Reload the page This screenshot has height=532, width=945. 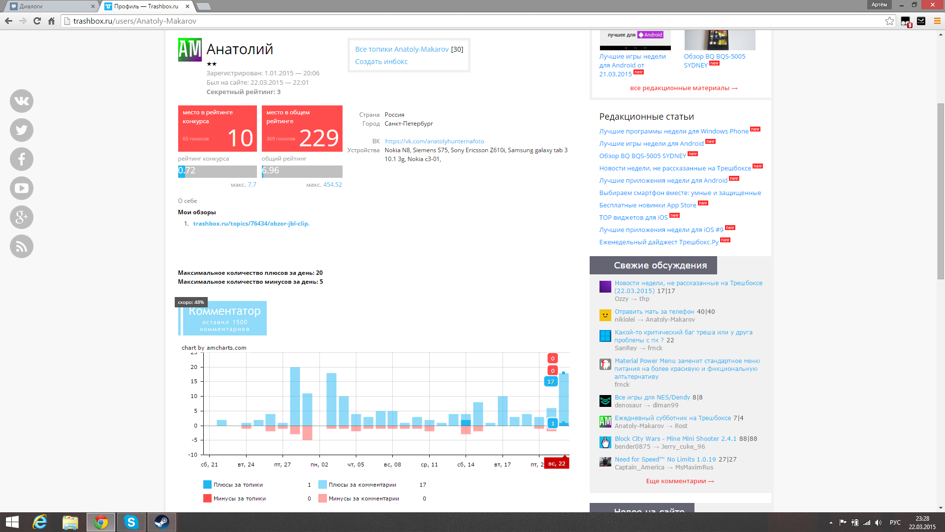coord(37,21)
